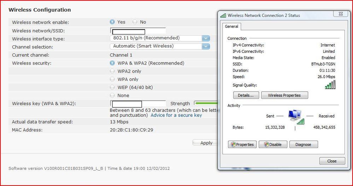The height and width of the screenshot is (186, 353).
Task: Open the Channel selection dropdown
Action: point(160,46)
